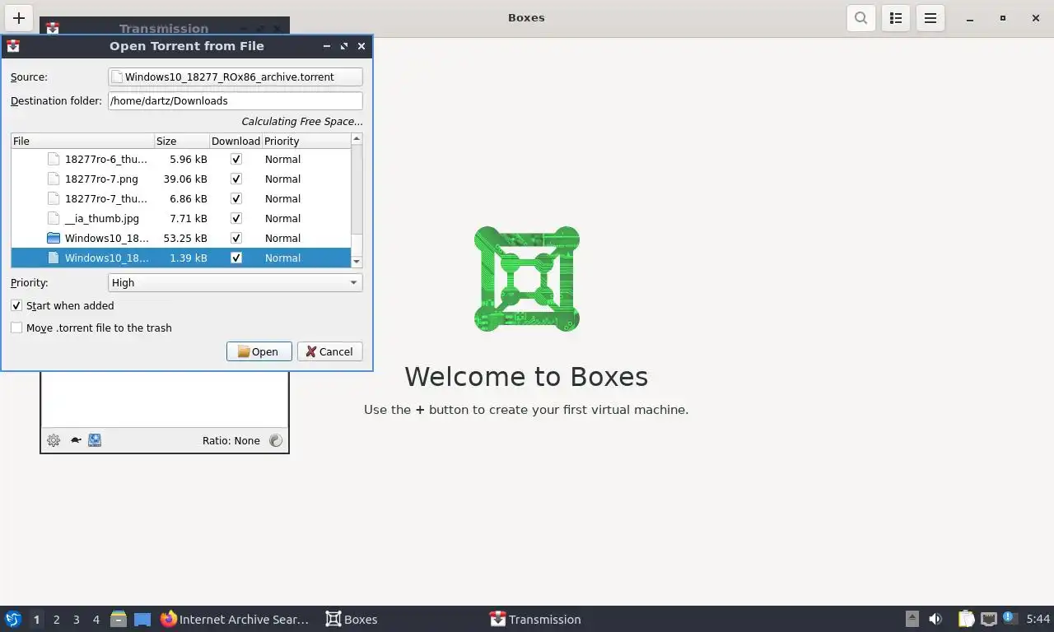Change Normal priority for 18277ro-7.png
The height and width of the screenshot is (632, 1054).
(282, 179)
